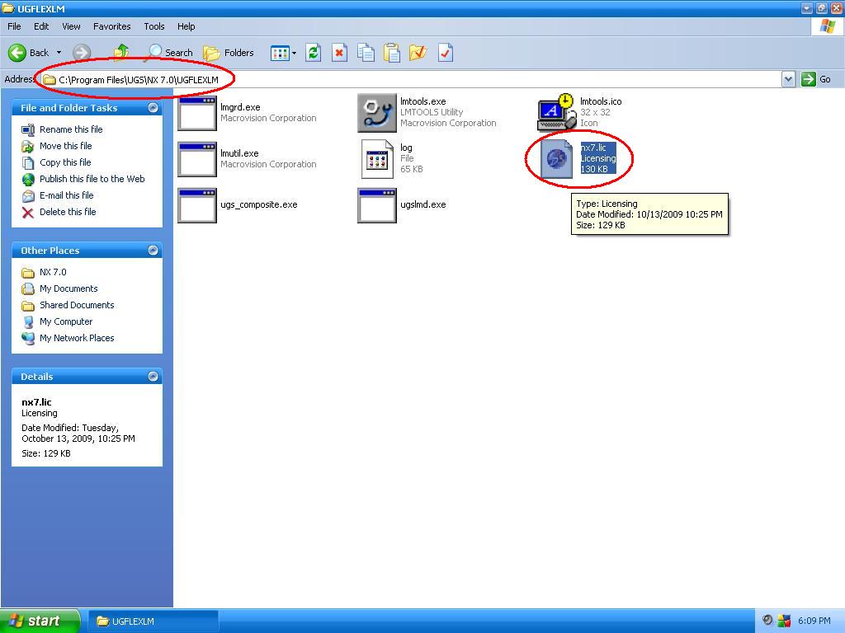Click the ugslmd.exe file name text
This screenshot has width=845, height=633.
coord(423,204)
